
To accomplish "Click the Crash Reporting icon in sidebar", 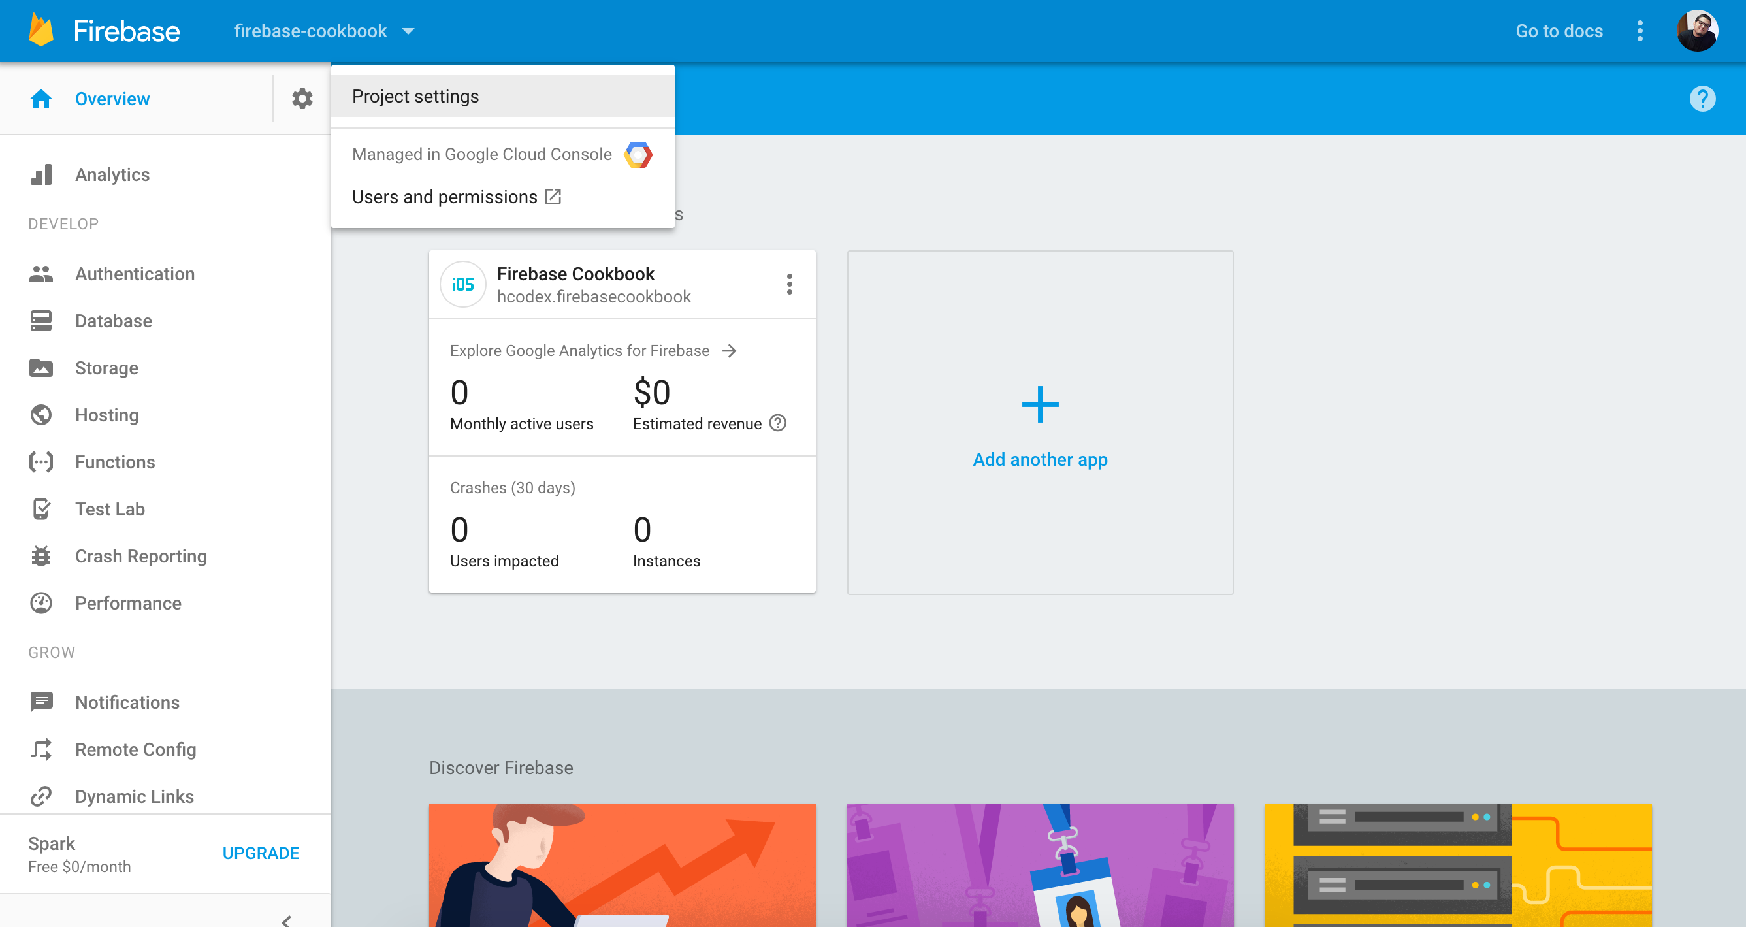I will (x=40, y=555).
